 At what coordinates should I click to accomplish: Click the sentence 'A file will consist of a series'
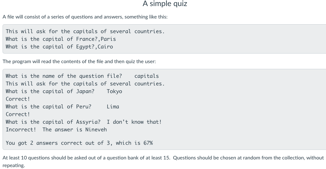tap(85, 17)
